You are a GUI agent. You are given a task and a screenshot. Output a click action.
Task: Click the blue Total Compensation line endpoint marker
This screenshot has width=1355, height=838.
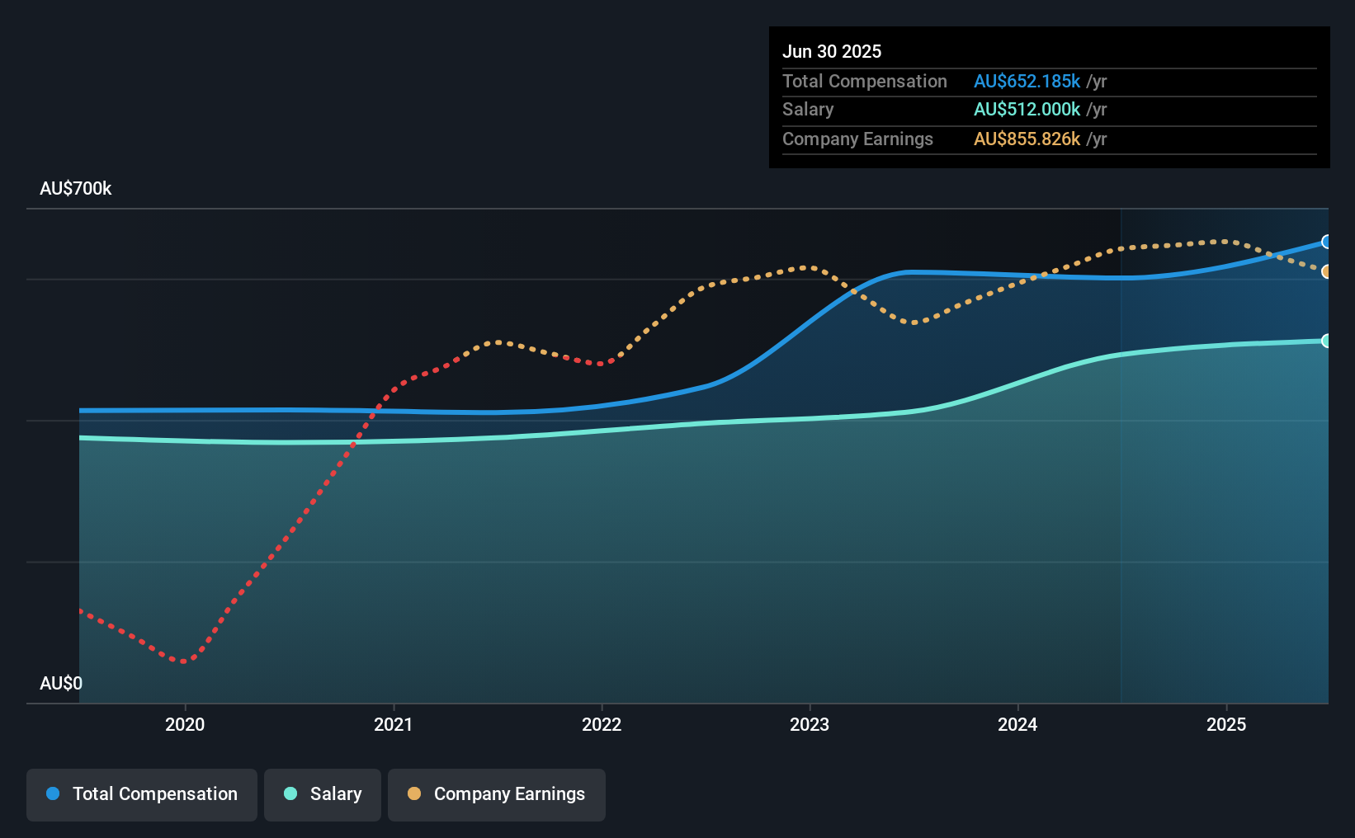click(x=1326, y=242)
